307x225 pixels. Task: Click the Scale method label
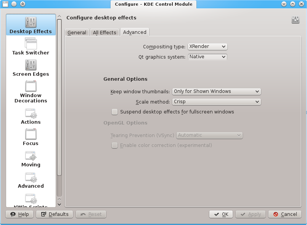153,102
